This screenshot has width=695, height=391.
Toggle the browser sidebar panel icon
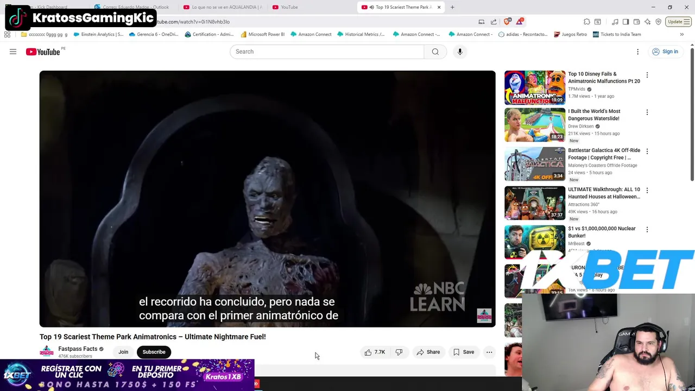tap(625, 22)
